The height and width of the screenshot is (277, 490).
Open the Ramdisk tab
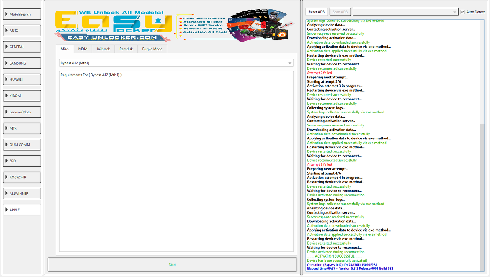coord(126,49)
